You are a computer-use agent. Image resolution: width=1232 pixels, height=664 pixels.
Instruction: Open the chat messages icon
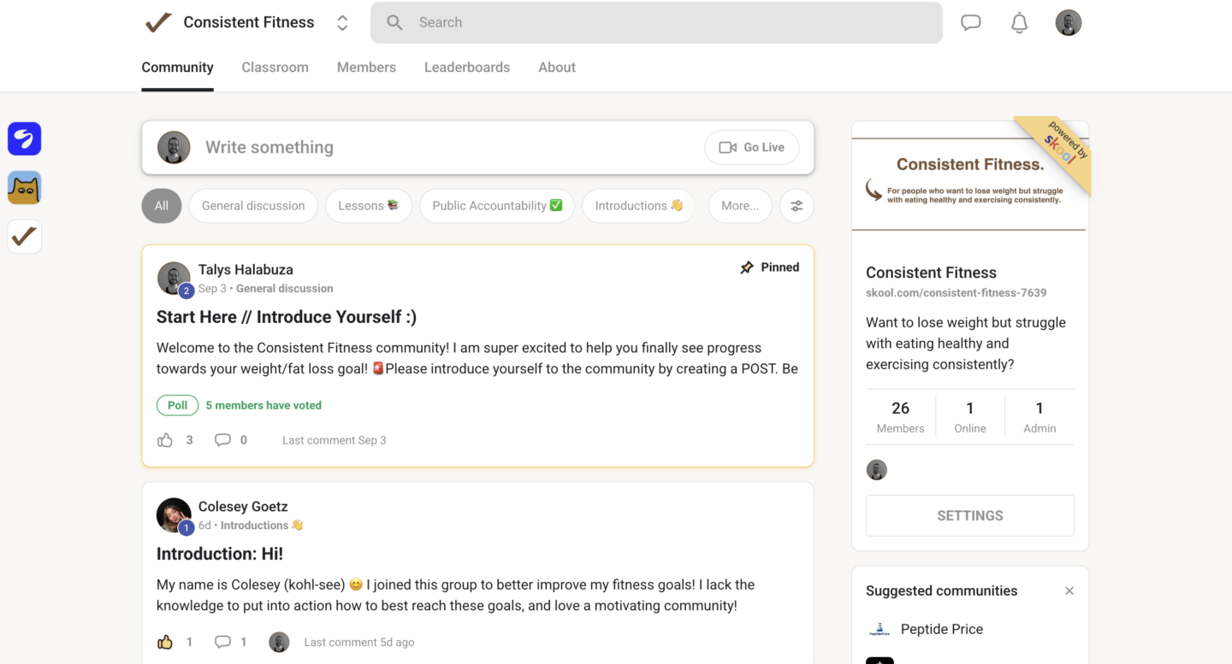(970, 23)
